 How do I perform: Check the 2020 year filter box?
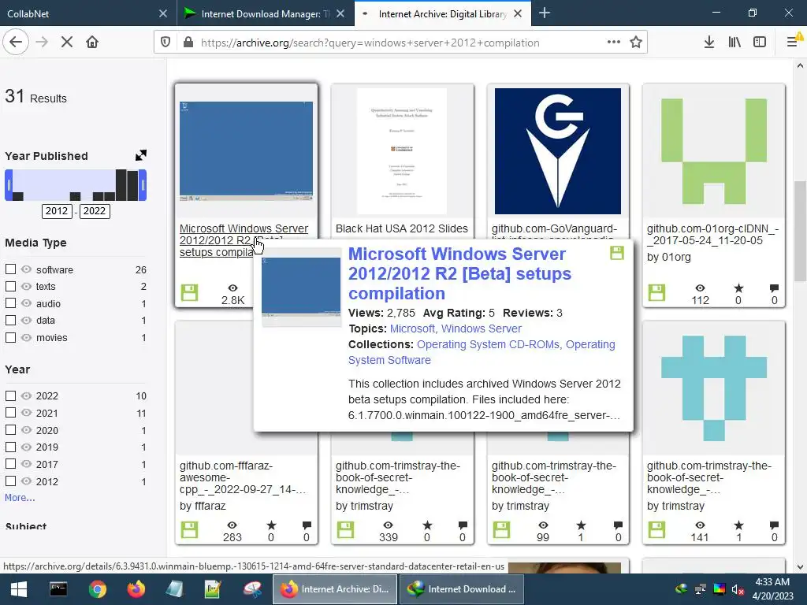click(x=10, y=429)
